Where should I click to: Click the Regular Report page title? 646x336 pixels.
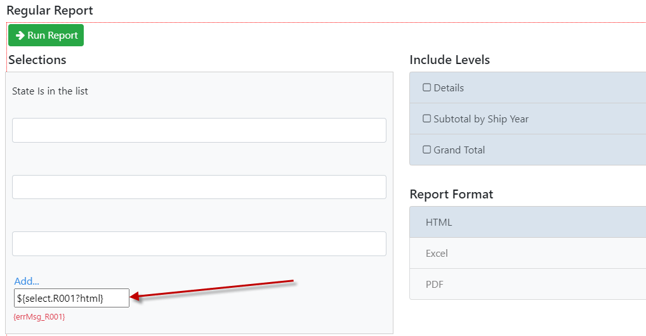point(50,10)
